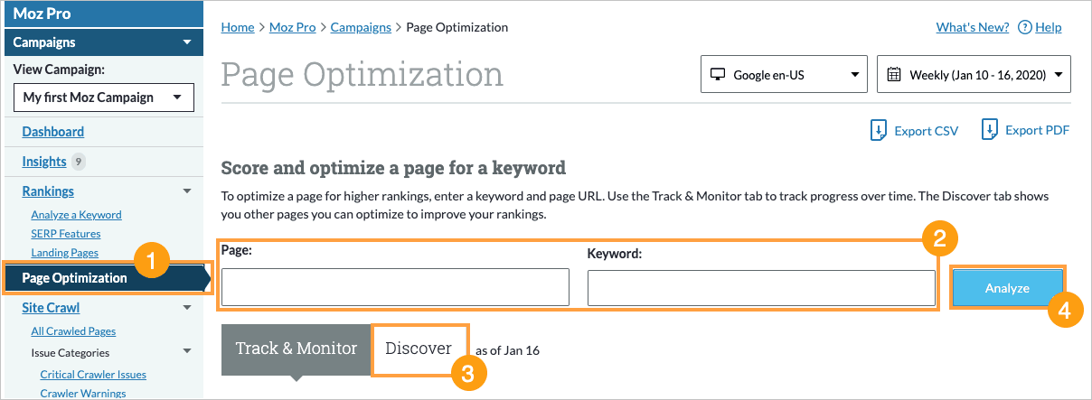Click the Insights count badge
This screenshot has width=1092, height=400.
pos(79,162)
